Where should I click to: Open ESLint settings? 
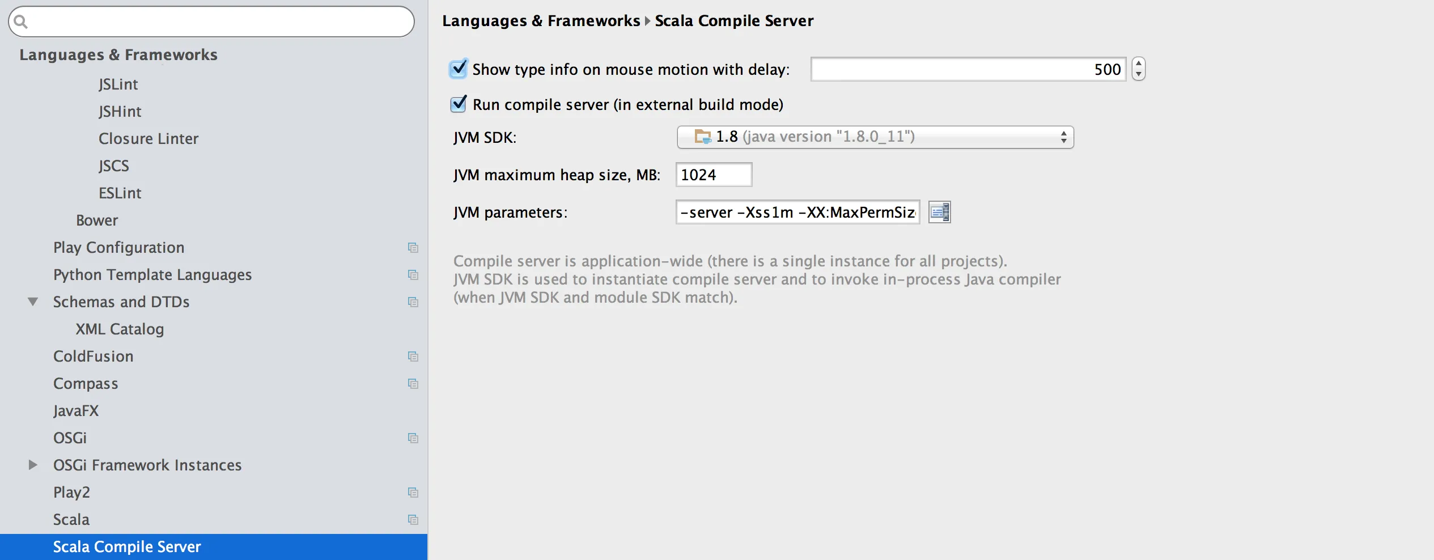tap(120, 193)
